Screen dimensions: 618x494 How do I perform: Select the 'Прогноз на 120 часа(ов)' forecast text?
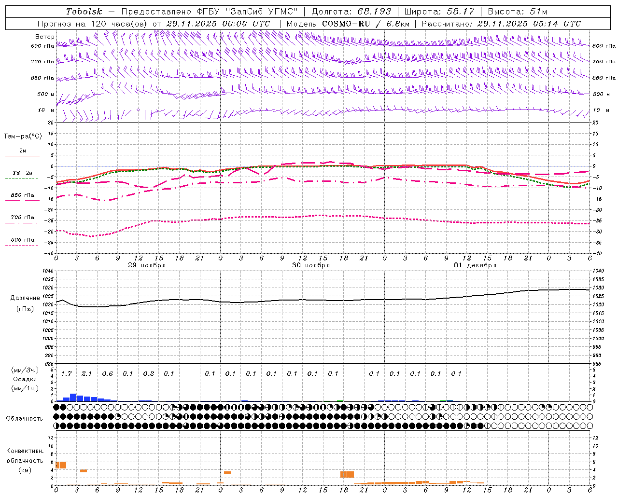[x=93, y=24]
